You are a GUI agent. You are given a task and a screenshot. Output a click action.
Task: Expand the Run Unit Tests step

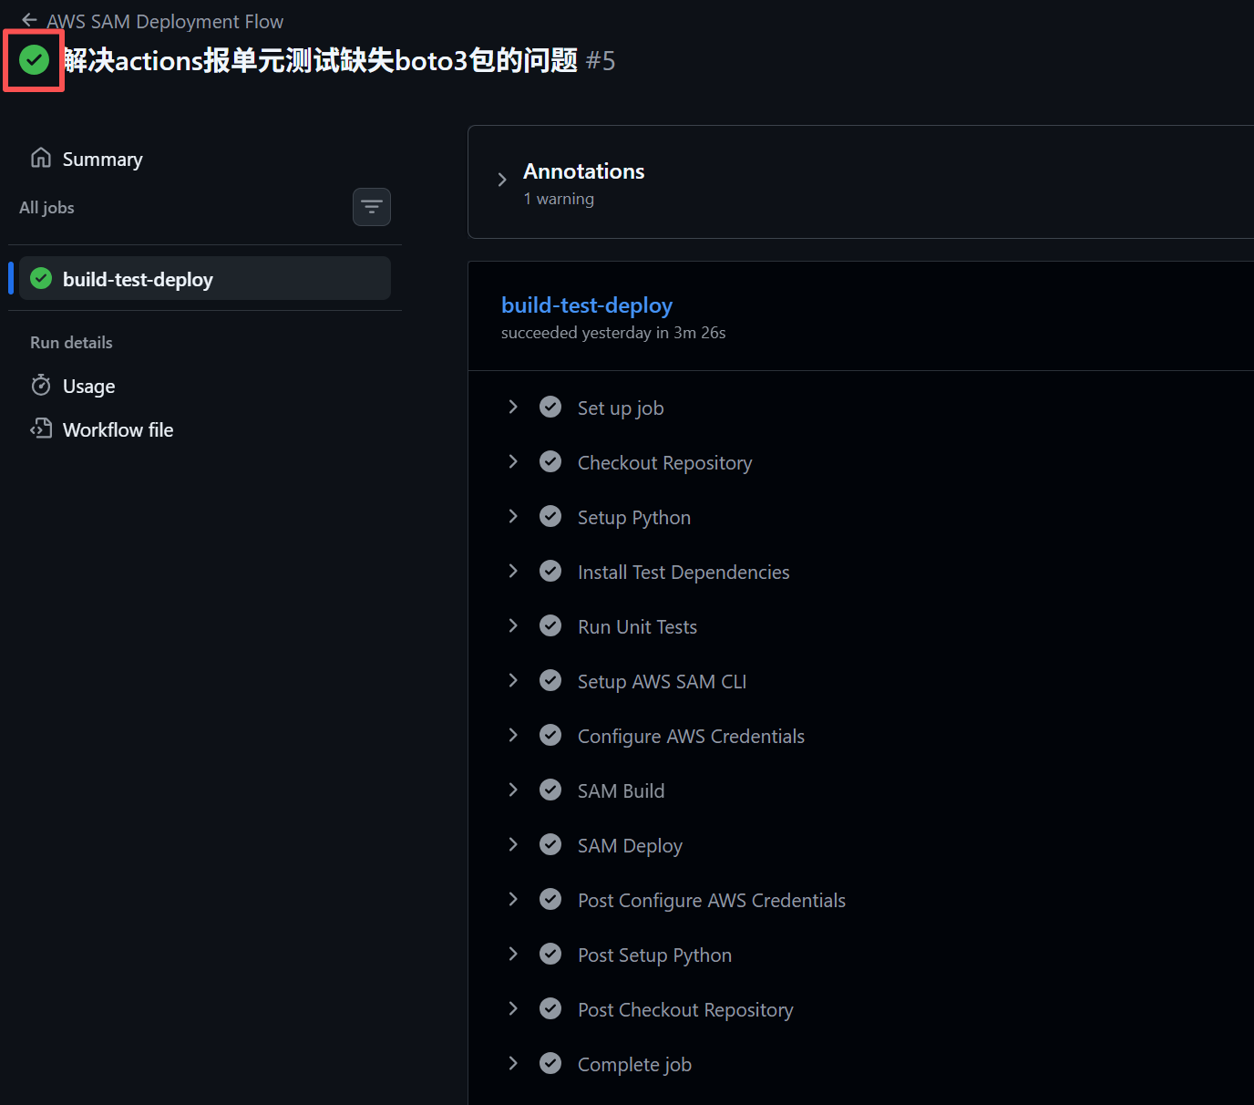tap(513, 625)
